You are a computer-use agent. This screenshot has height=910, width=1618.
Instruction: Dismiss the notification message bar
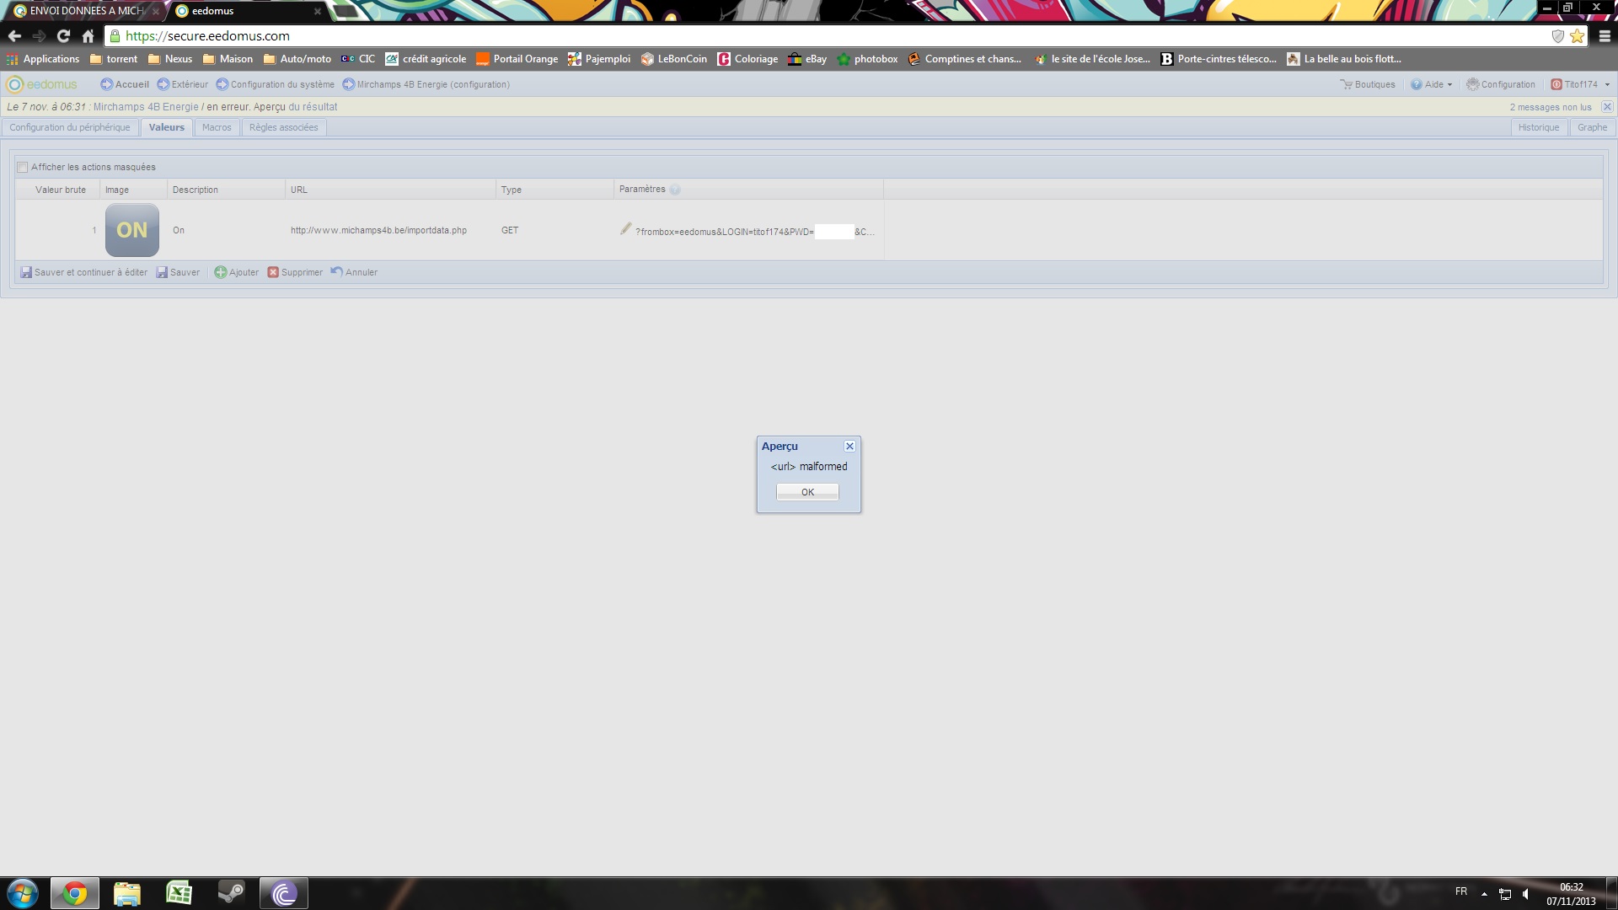1607,107
